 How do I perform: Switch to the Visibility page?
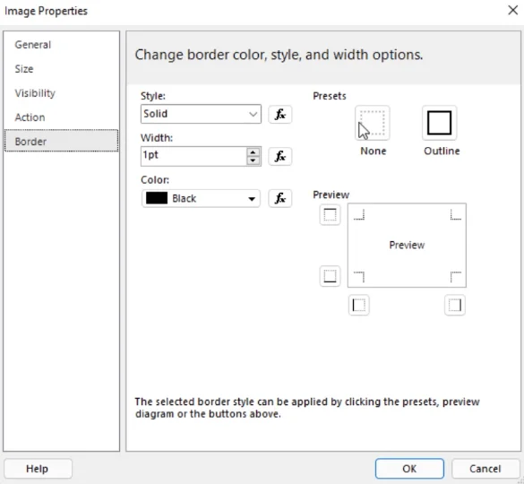[x=35, y=93]
